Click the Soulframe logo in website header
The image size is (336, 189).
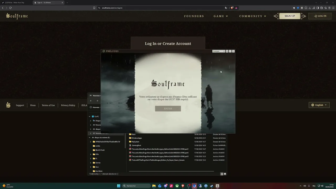click(17, 16)
